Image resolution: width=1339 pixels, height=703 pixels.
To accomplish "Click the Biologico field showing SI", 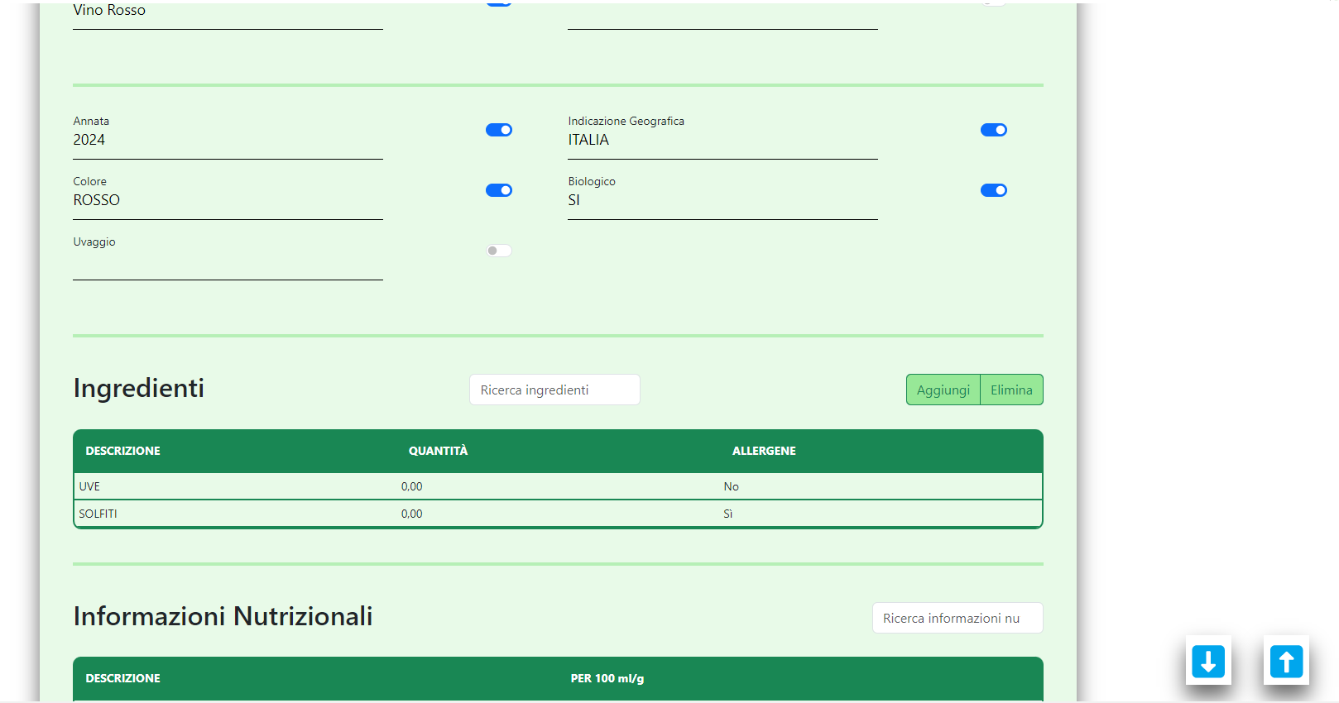I will point(722,201).
